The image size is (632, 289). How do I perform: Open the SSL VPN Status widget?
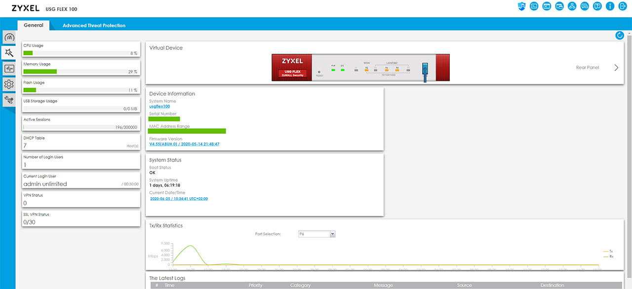coord(81,218)
